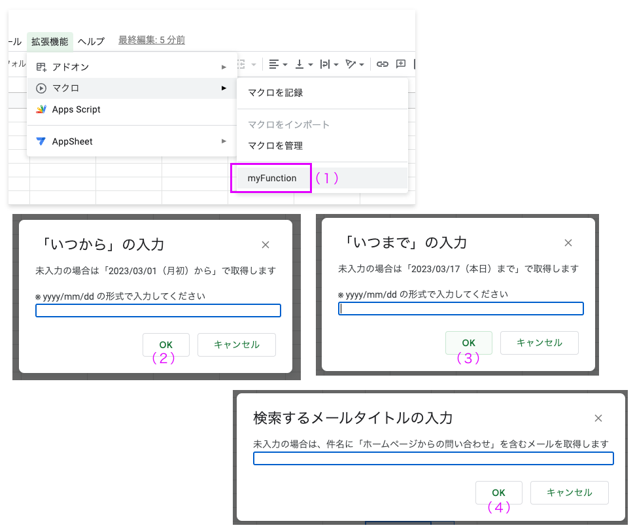Click the text rotation icon
635x532 pixels.
click(x=351, y=63)
